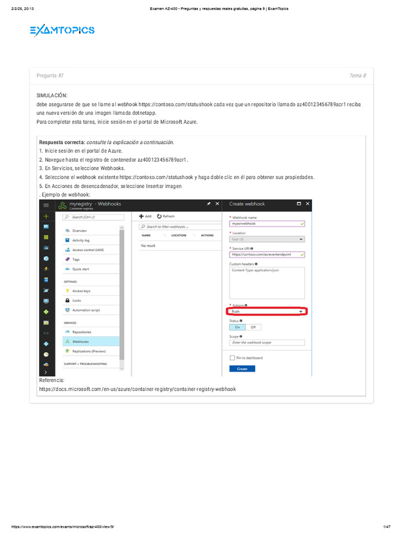The height and width of the screenshot is (536, 402).
Task: Set webhook Status to Off
Action: point(253,327)
